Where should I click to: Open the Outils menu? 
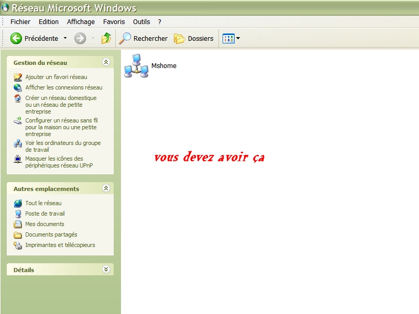point(141,22)
